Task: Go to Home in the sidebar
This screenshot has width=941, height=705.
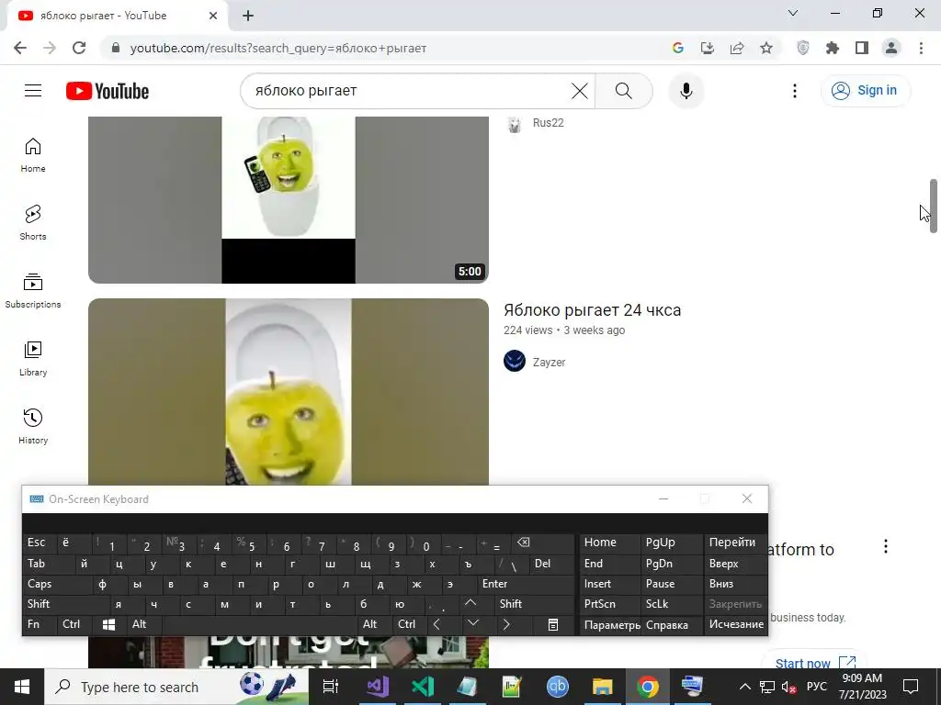Action: pyautogui.click(x=33, y=155)
